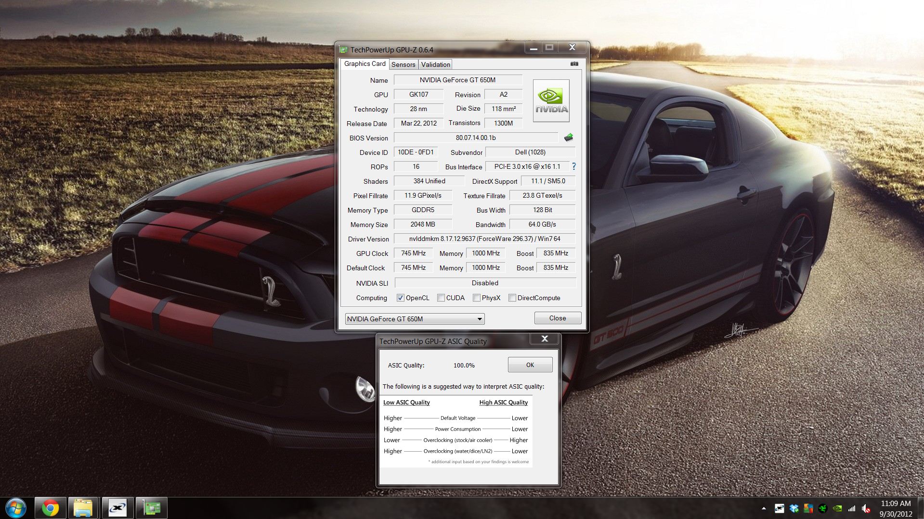
Task: Click the AVG antivirus tray icon
Action: point(808,508)
